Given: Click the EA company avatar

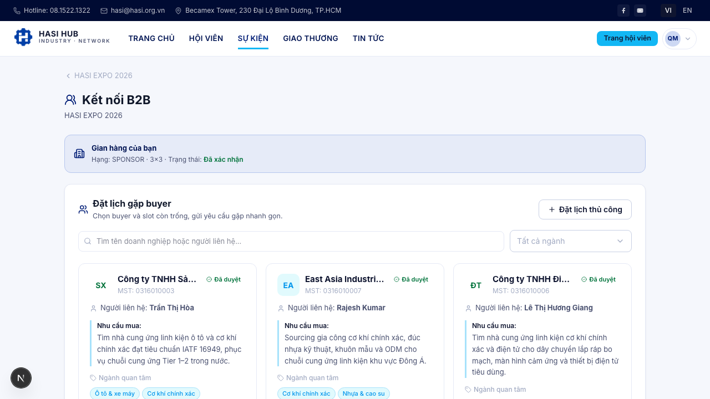Looking at the screenshot, I should point(288,285).
